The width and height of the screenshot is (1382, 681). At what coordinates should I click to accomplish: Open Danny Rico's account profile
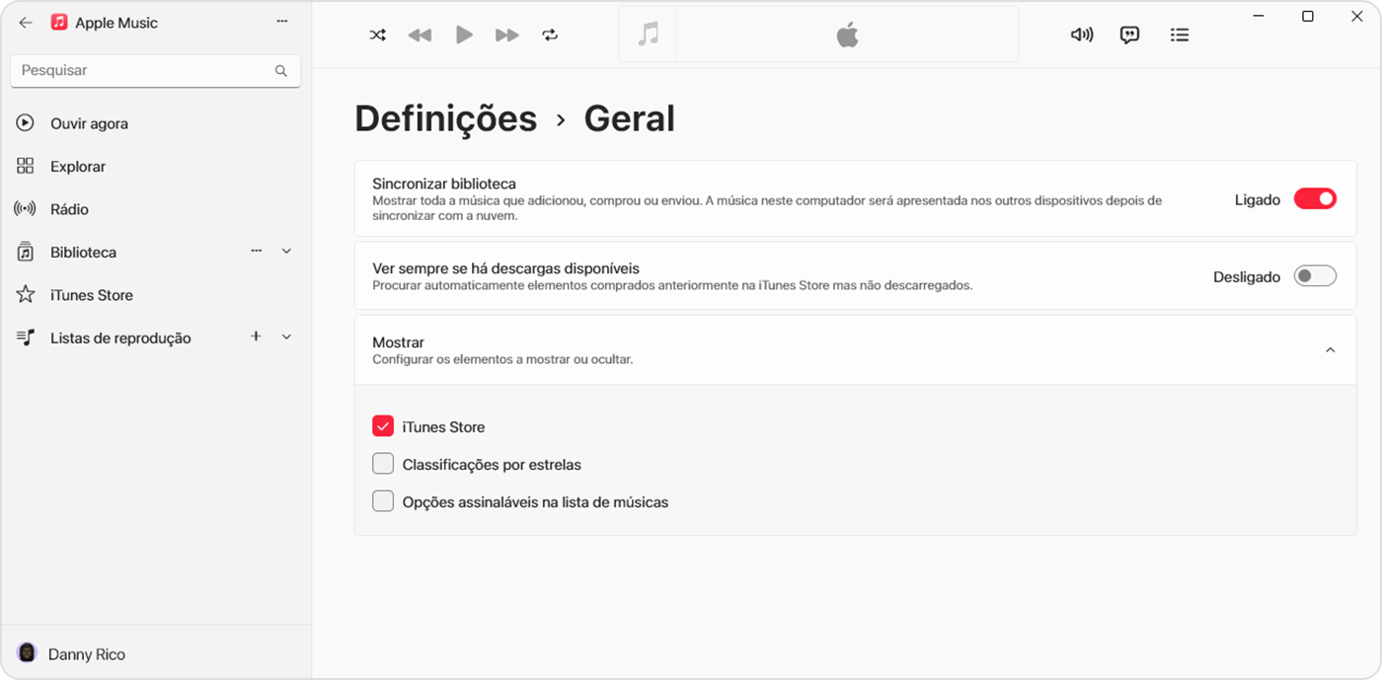pos(89,653)
